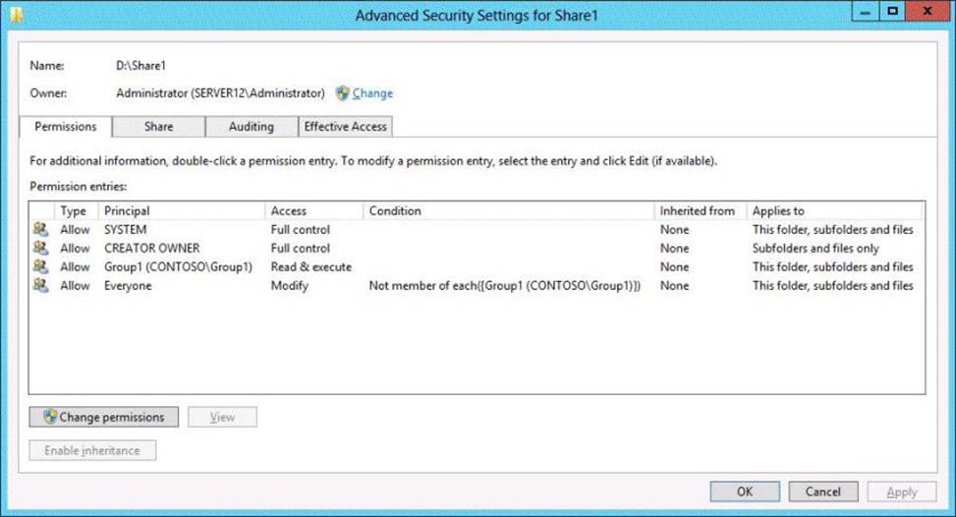The image size is (956, 517).
Task: Open the Effective Access tab
Action: [x=345, y=127]
